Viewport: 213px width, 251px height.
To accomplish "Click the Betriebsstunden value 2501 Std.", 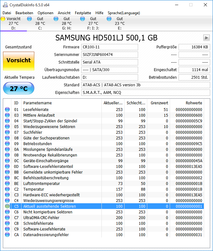I will [194, 77].
